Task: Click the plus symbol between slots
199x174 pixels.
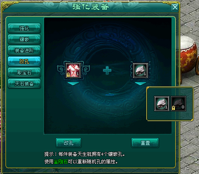Action: click(107, 70)
